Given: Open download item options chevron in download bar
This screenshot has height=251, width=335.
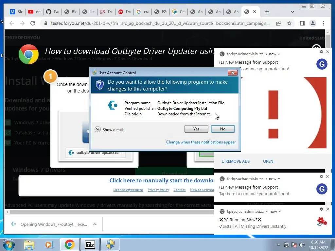Looking at the screenshot, I should coord(95,224).
